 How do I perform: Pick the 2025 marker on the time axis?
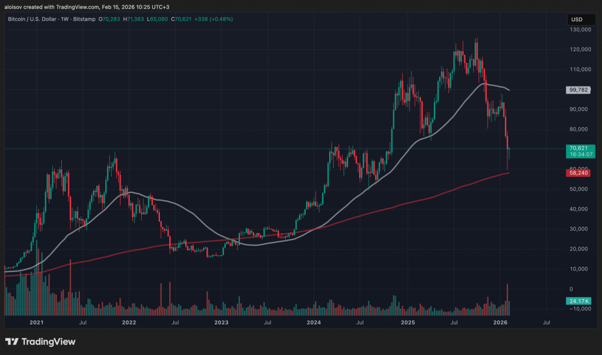coord(408,323)
